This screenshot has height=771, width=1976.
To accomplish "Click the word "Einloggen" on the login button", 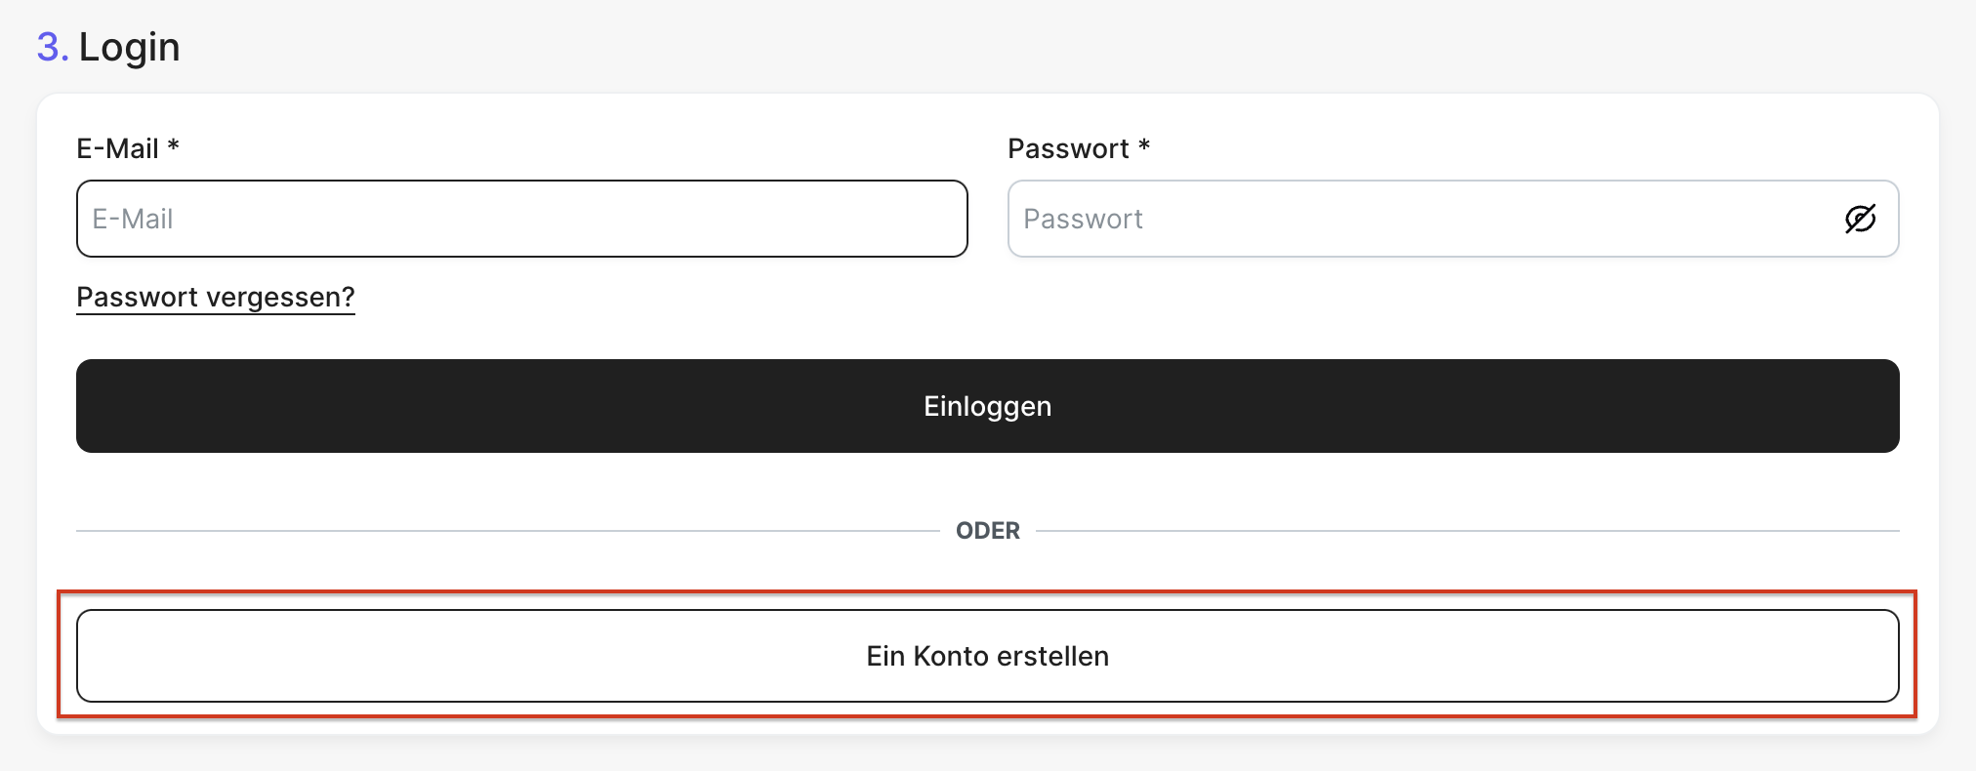I will (987, 406).
